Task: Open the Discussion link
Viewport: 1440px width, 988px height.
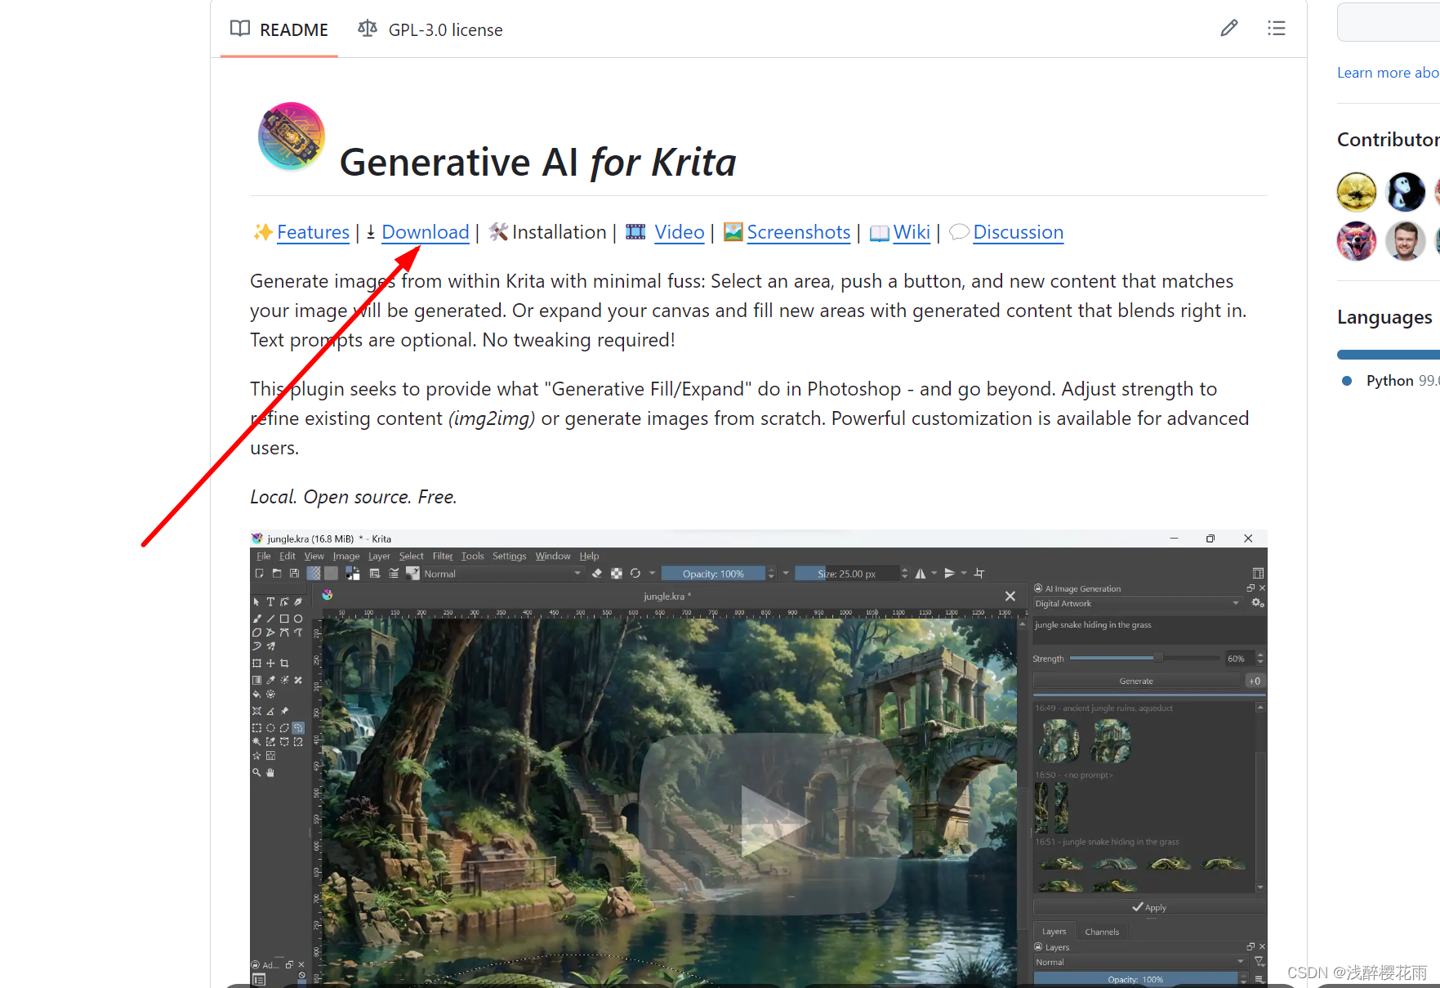Action: point(1018,232)
